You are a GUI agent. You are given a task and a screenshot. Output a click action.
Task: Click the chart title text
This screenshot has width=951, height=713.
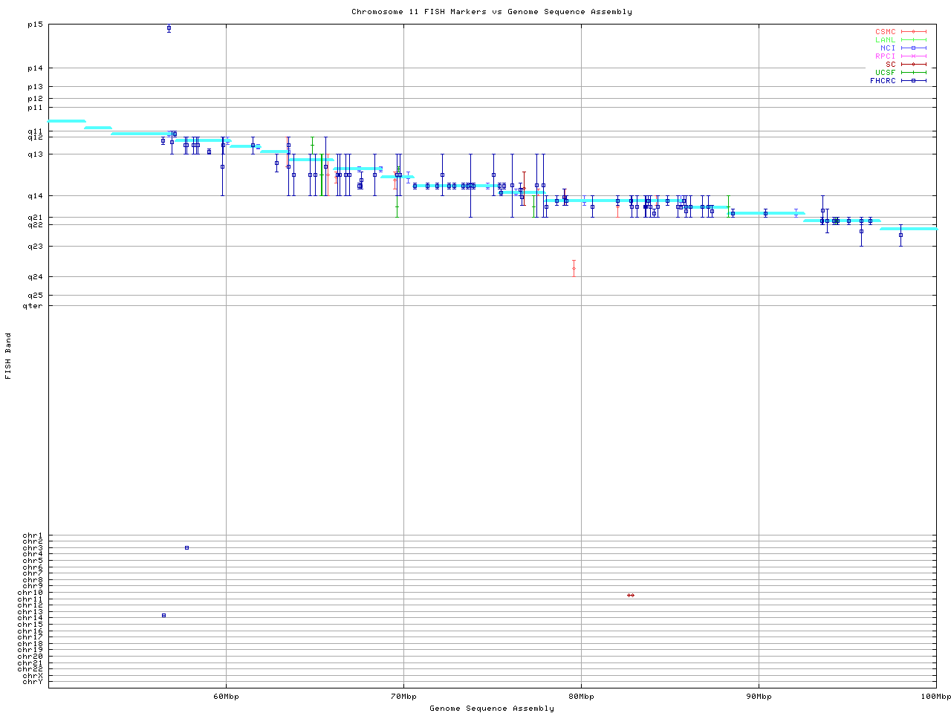click(x=492, y=11)
